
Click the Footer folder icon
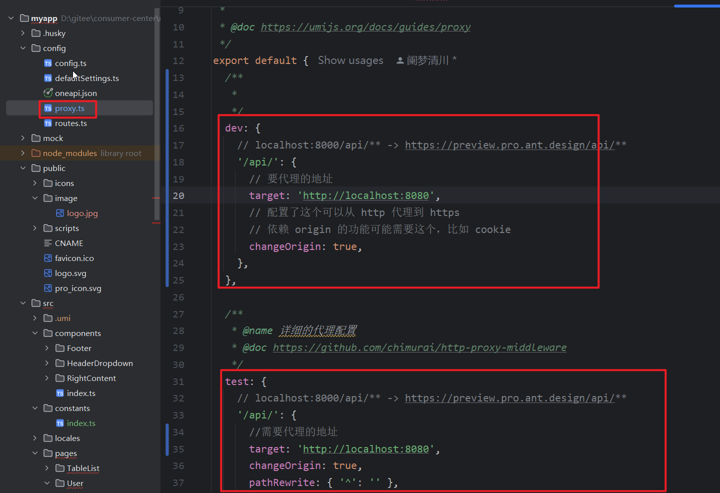point(60,348)
